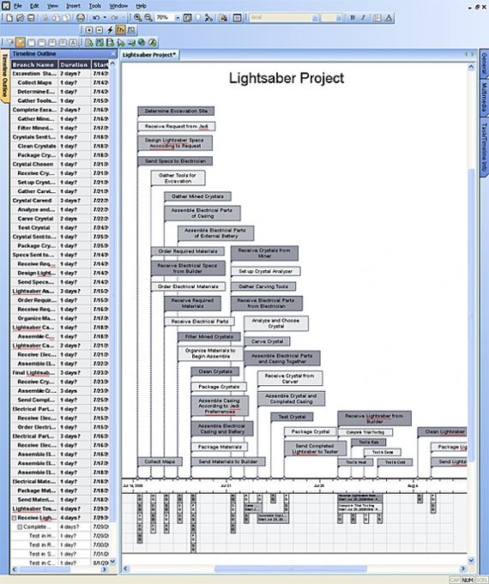The width and height of the screenshot is (489, 584).
Task: Click the Open file icon
Action: click(x=20, y=17)
